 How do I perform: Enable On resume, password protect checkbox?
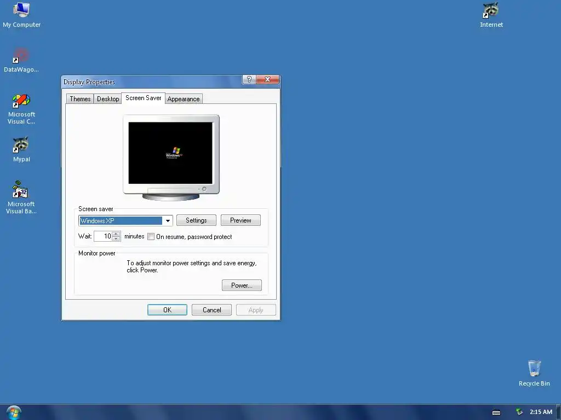pyautogui.click(x=151, y=236)
